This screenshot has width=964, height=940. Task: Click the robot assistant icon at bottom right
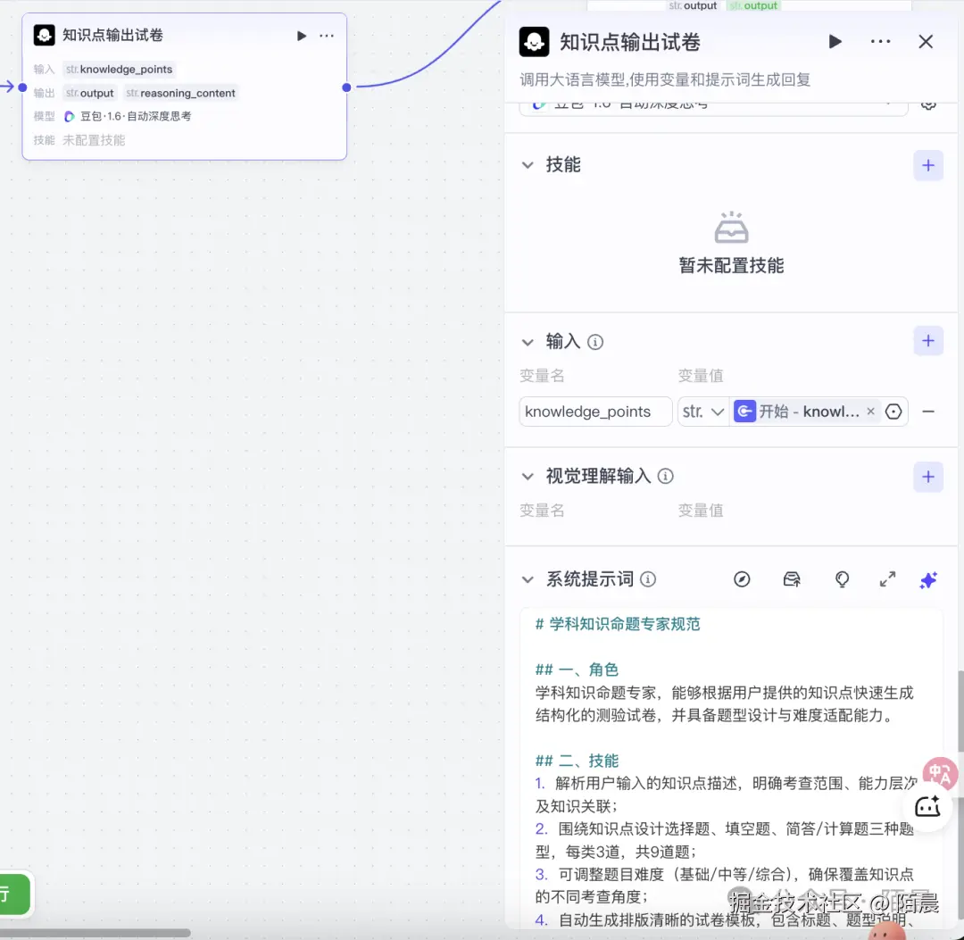[x=928, y=806]
